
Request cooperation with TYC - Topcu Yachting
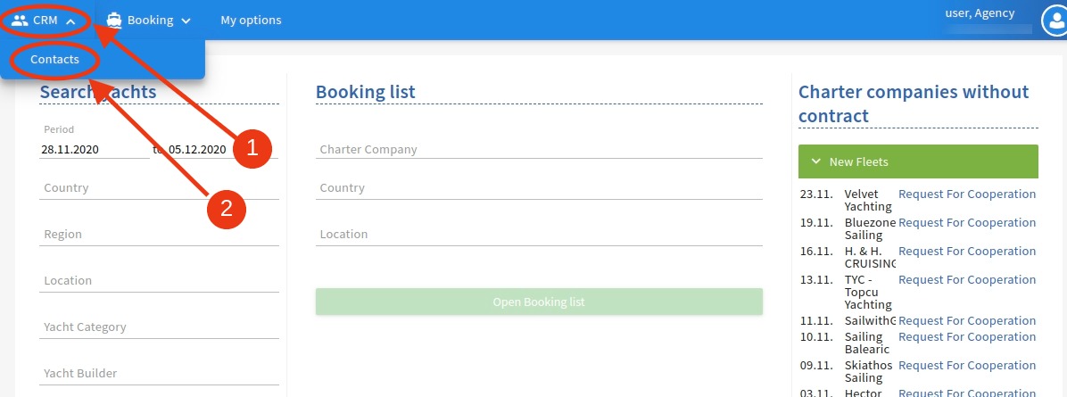click(967, 280)
